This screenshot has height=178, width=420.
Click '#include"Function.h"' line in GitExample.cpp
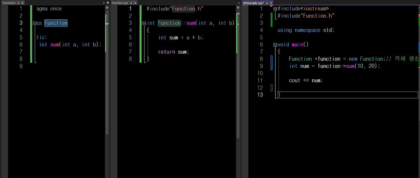(x=306, y=16)
